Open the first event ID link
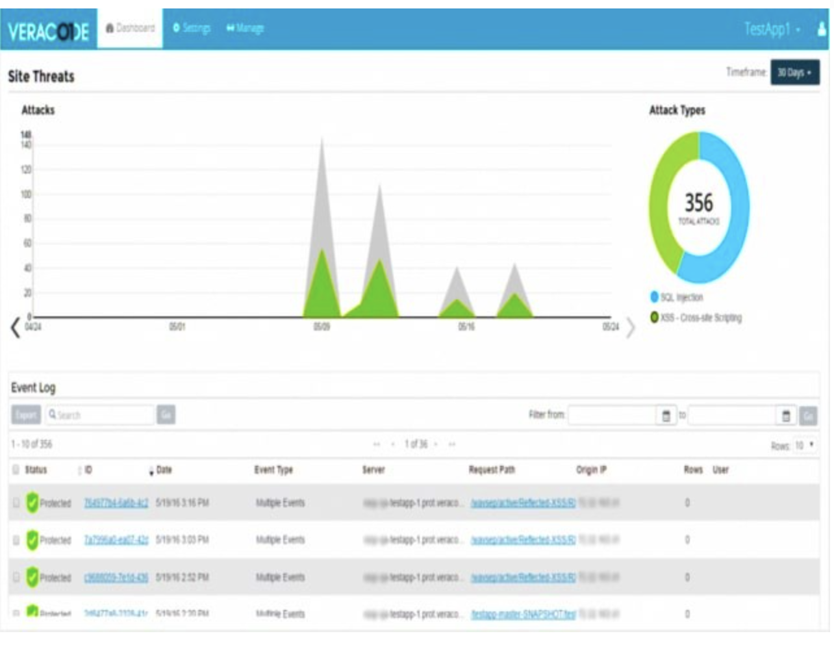 pos(116,503)
